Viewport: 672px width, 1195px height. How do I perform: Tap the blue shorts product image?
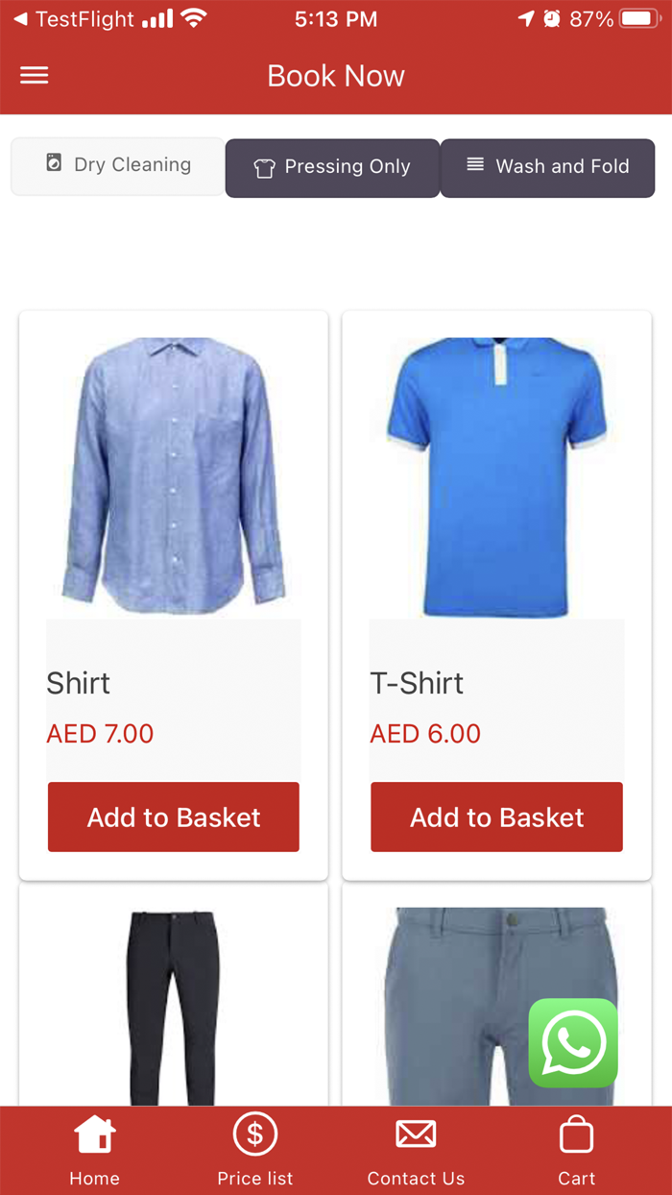[x=497, y=1007]
